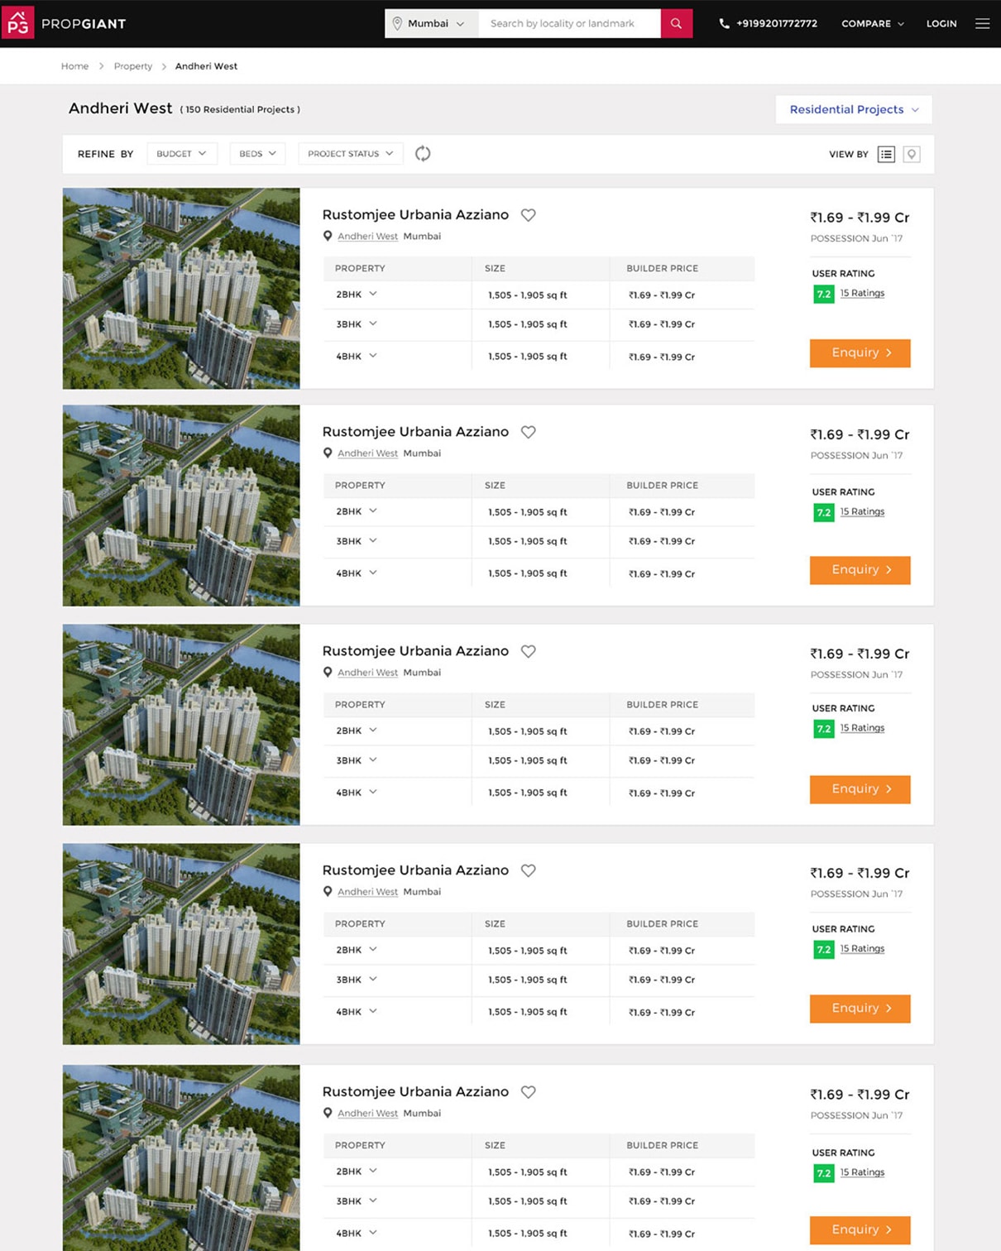Favorite the first Rustomjee Urbania Azziano listing
This screenshot has height=1251, width=1001.
click(528, 215)
